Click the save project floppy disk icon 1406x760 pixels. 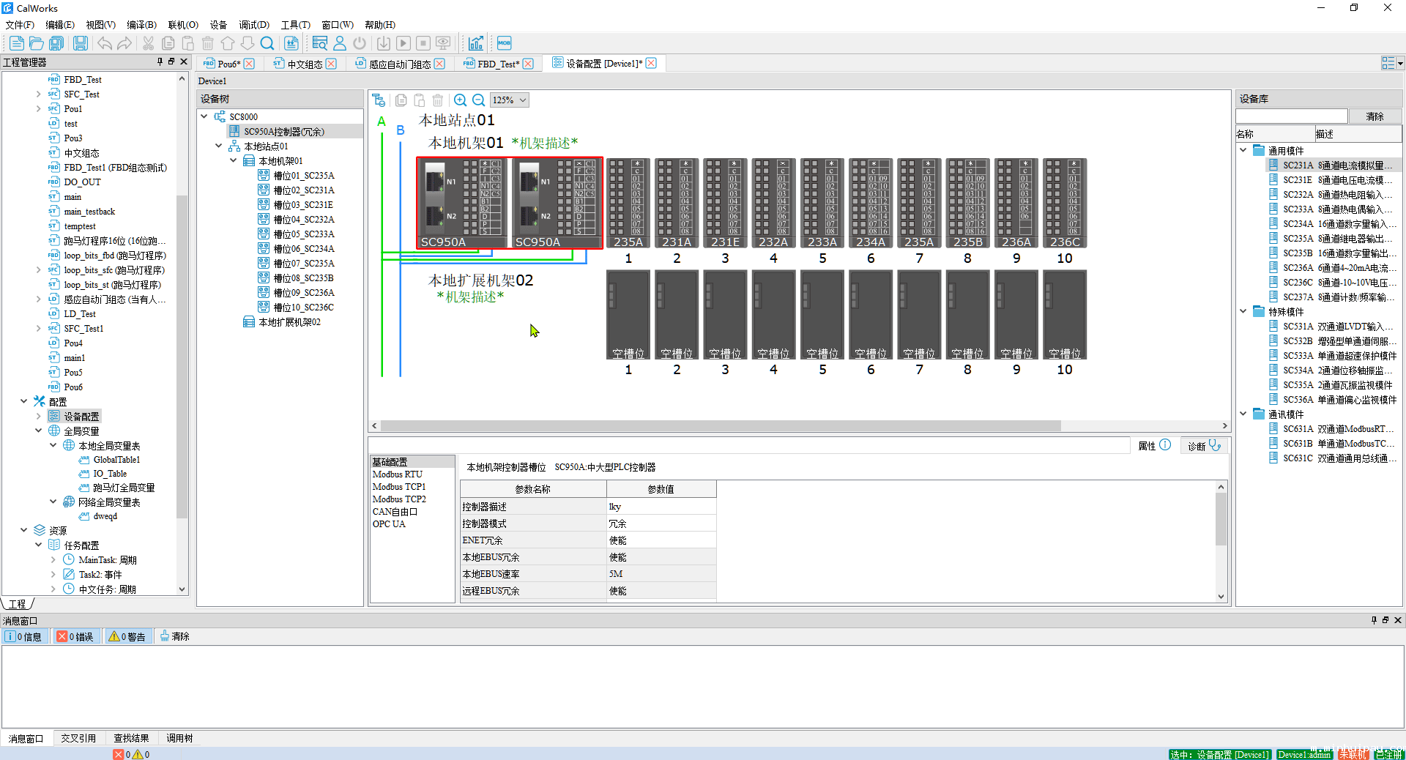(81, 43)
